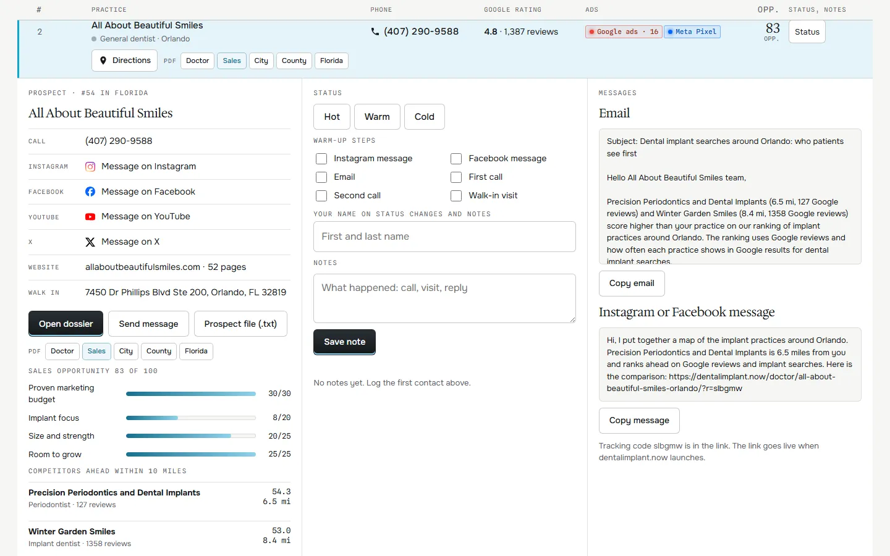Click the phone icon beside (407) 290-9588
The width and height of the screenshot is (890, 556).
point(375,32)
